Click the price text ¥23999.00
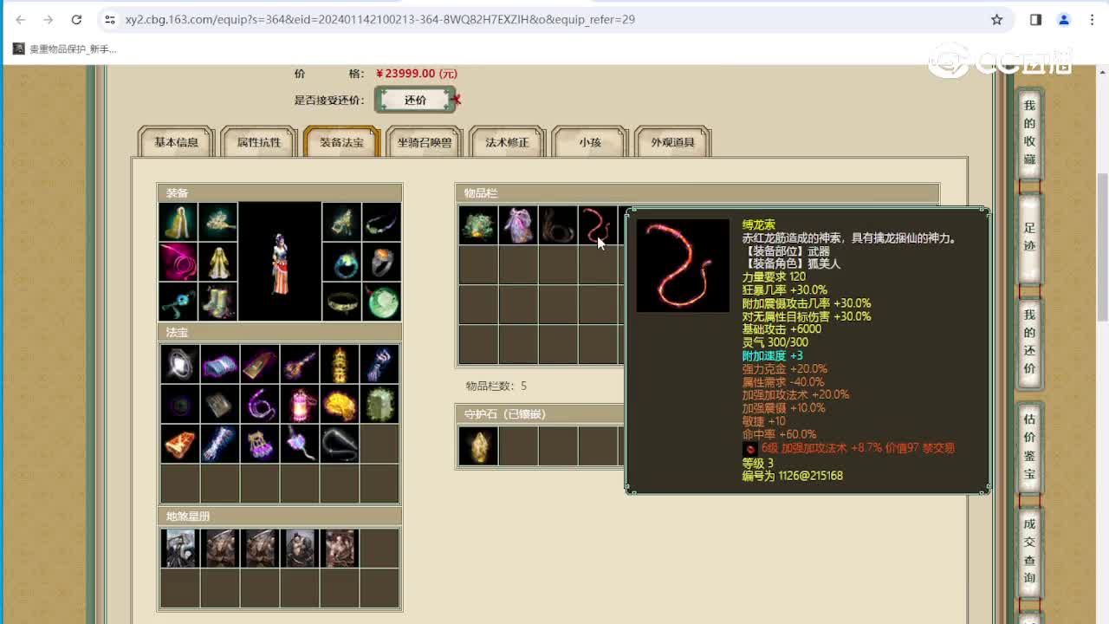Viewport: 1109px width, 624px height. [x=416, y=74]
